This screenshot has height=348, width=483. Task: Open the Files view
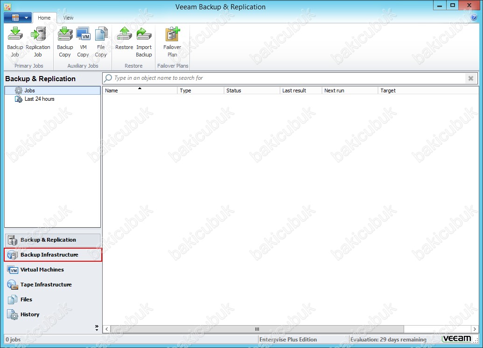point(52,299)
